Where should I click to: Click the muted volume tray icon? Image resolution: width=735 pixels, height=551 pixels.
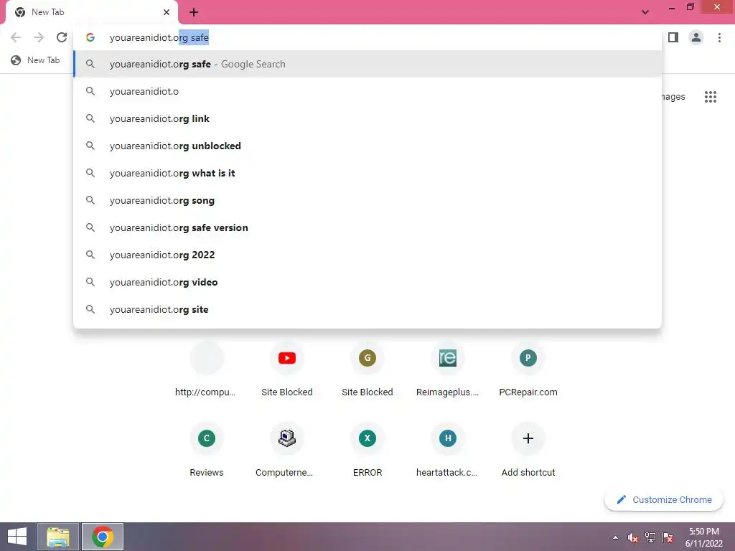point(632,537)
